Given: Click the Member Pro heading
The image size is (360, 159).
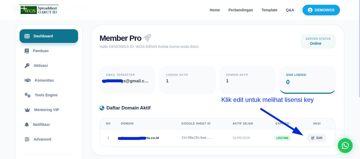Looking at the screenshot, I should (x=121, y=38).
